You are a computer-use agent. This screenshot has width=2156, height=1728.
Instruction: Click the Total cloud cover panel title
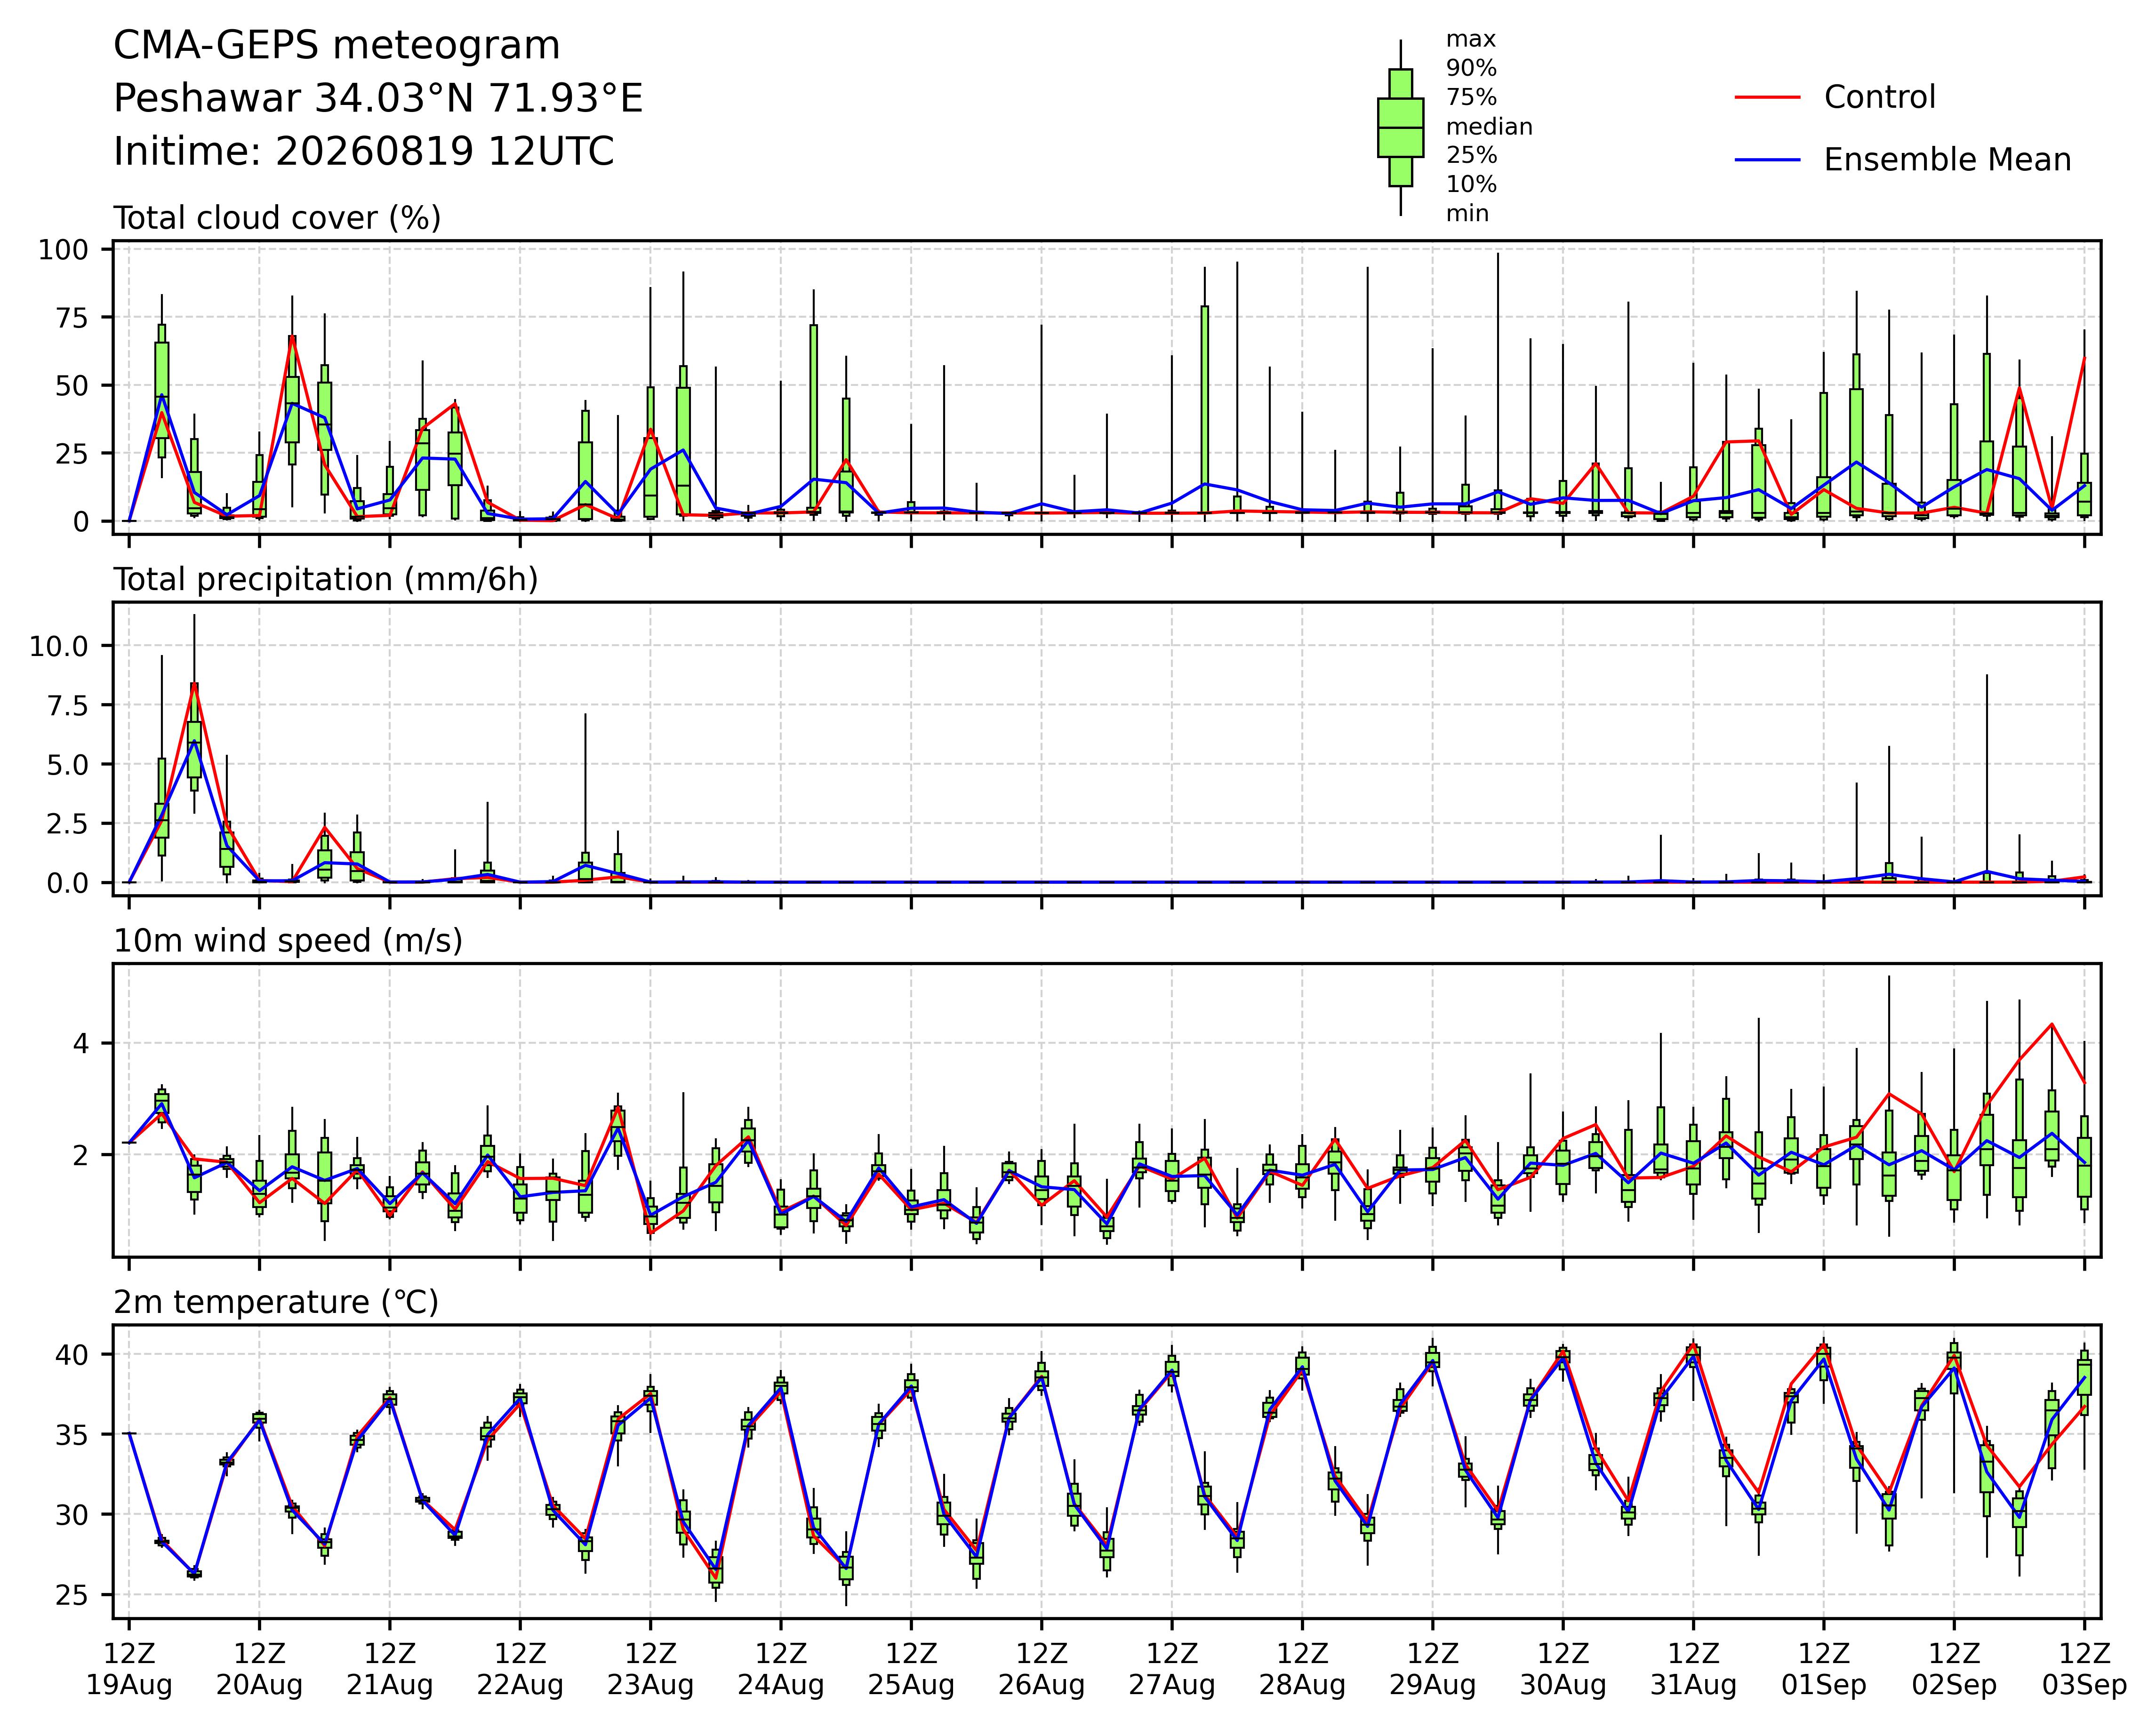click(x=277, y=218)
